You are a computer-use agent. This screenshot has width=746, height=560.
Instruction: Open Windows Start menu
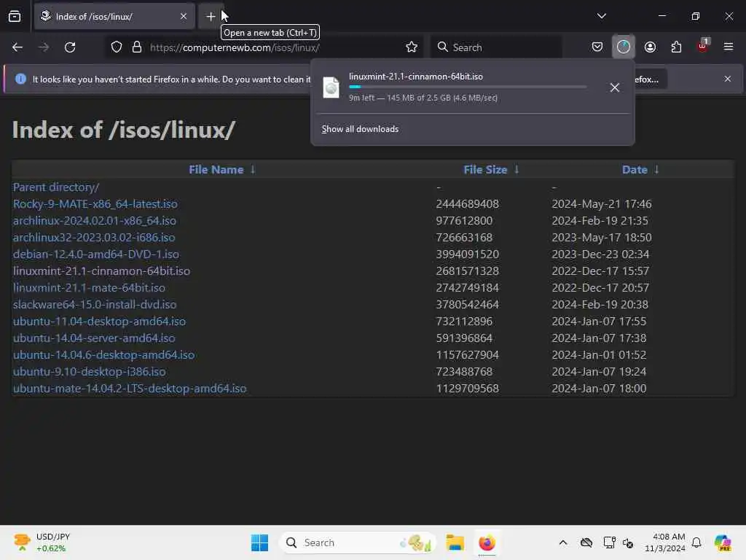click(259, 542)
